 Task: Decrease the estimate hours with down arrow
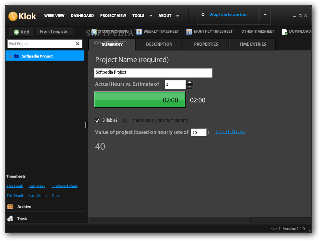tap(190, 87)
